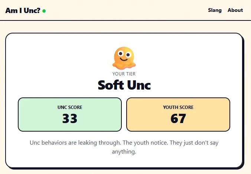Click the word anything in description
Viewport: 251px width, 174px height.
[x=124, y=152]
